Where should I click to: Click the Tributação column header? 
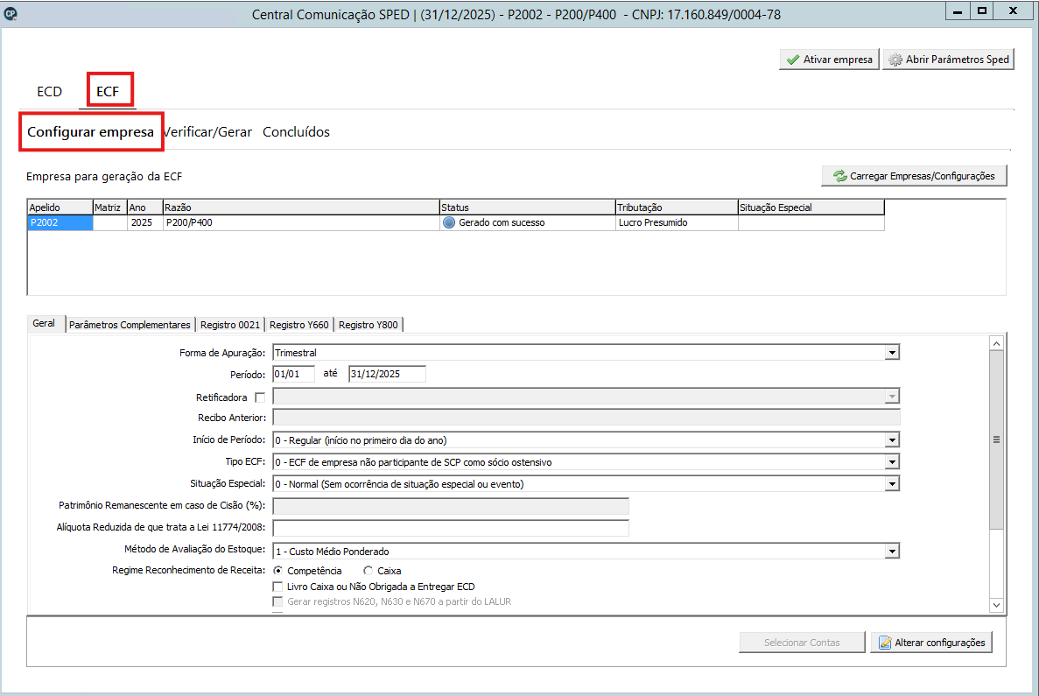(677, 207)
